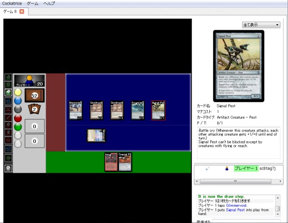The image size is (288, 223).
Task: Select the Atog card in hand
Action: 111,162
